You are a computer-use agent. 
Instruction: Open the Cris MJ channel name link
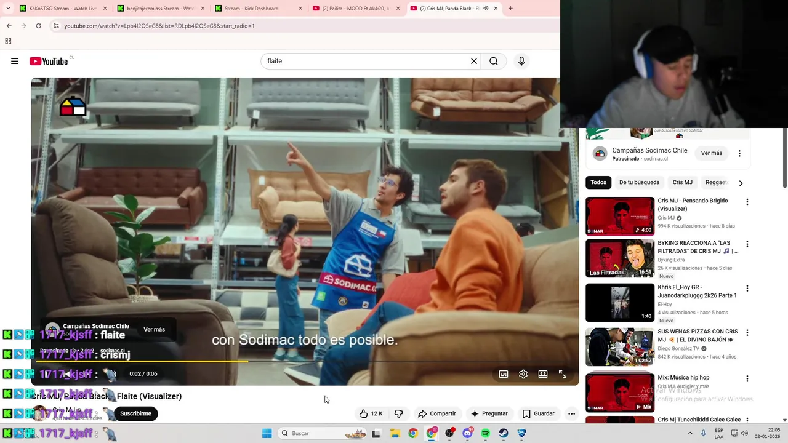coord(64,410)
